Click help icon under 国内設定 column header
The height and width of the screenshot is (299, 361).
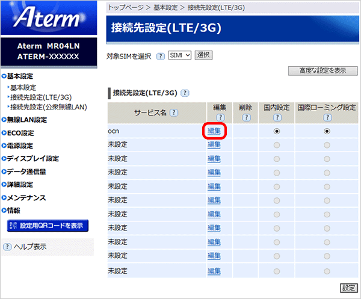click(x=277, y=117)
